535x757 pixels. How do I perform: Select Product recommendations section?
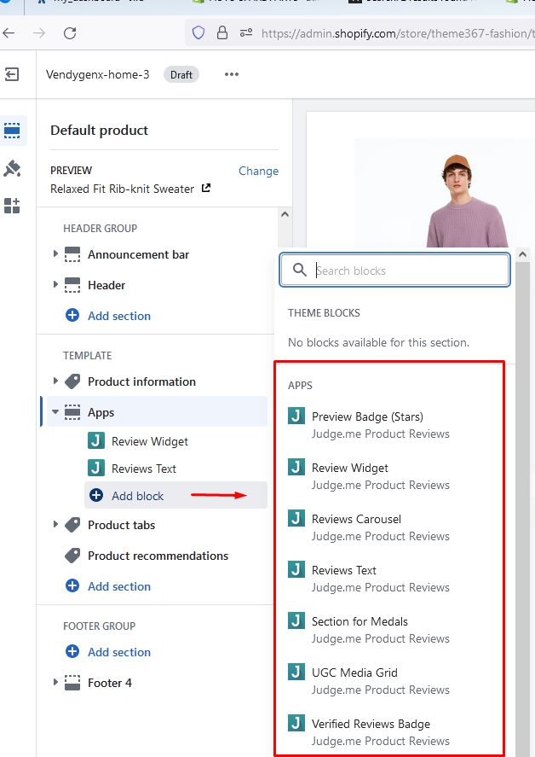click(158, 556)
